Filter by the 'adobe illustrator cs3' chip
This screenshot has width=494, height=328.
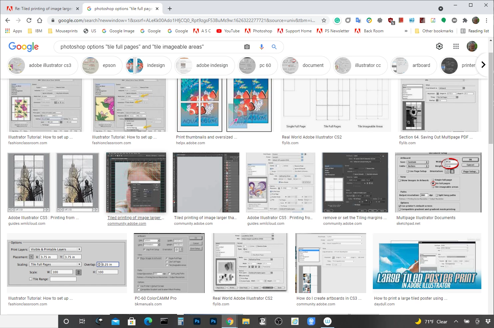42,65
